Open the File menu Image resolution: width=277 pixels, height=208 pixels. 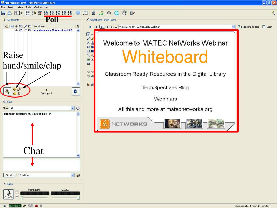coord(3,7)
